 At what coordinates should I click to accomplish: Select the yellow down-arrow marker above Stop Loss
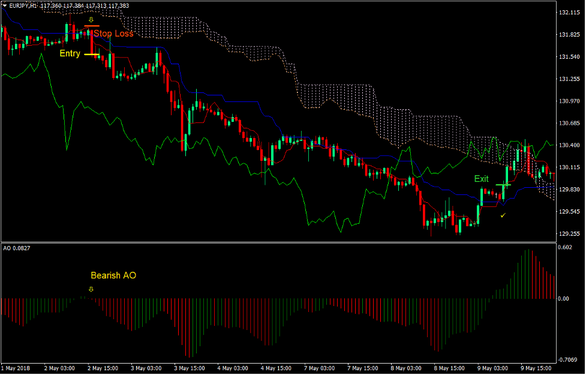click(91, 20)
